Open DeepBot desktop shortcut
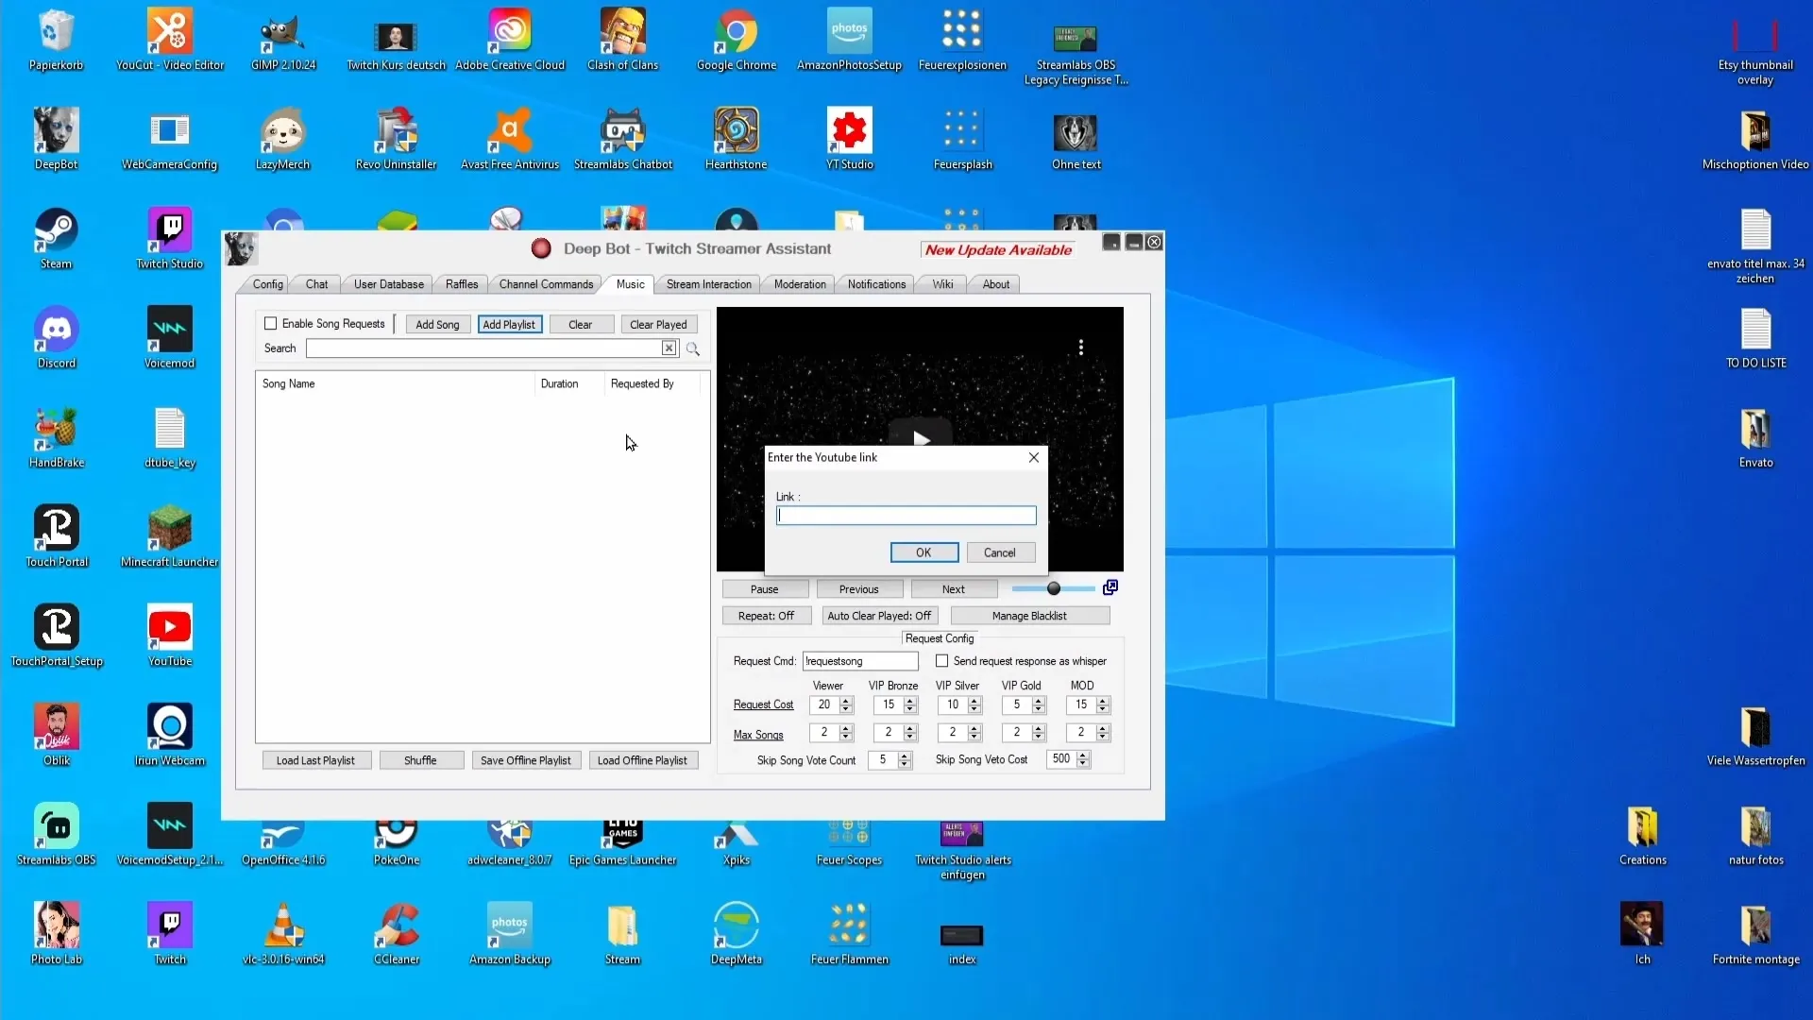Image resolution: width=1813 pixels, height=1020 pixels. (x=56, y=139)
